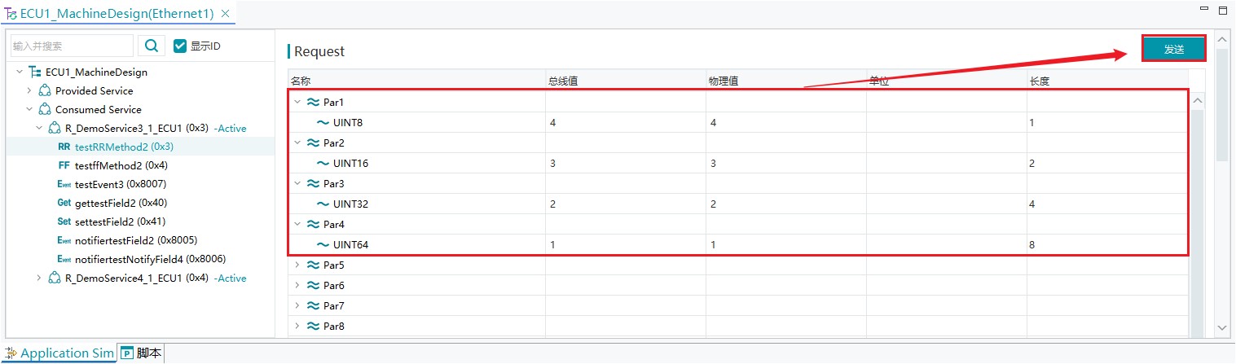The height and width of the screenshot is (364, 1236).
Task: Click the Get icon of gettestField2
Action: 64,203
